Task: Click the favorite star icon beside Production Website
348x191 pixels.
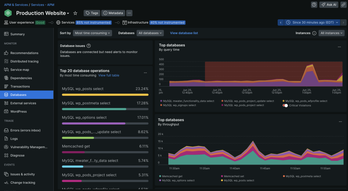Action: point(75,13)
